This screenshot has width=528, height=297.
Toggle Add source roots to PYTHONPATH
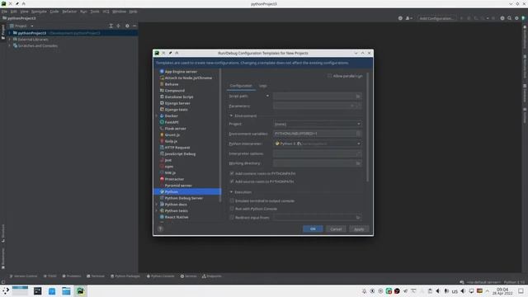click(232, 181)
